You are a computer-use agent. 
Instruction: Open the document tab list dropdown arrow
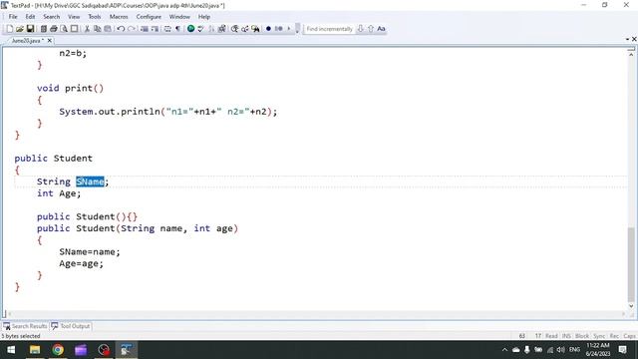[x=627, y=39]
